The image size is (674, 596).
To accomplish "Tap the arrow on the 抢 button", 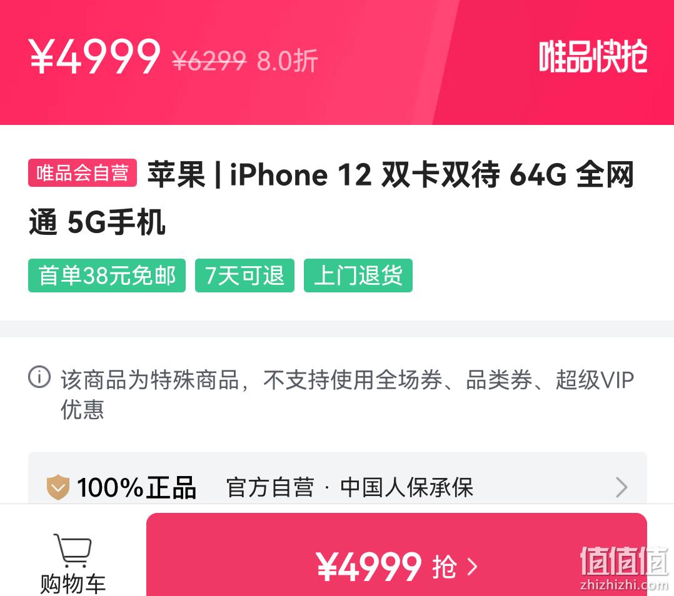I will click(473, 567).
